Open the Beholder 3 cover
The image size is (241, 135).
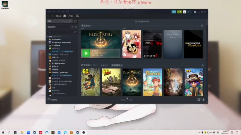point(152,44)
